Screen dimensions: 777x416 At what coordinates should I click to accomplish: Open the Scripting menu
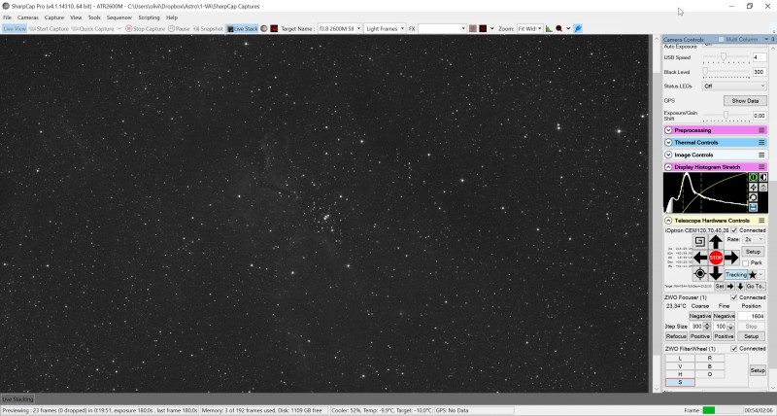click(149, 17)
